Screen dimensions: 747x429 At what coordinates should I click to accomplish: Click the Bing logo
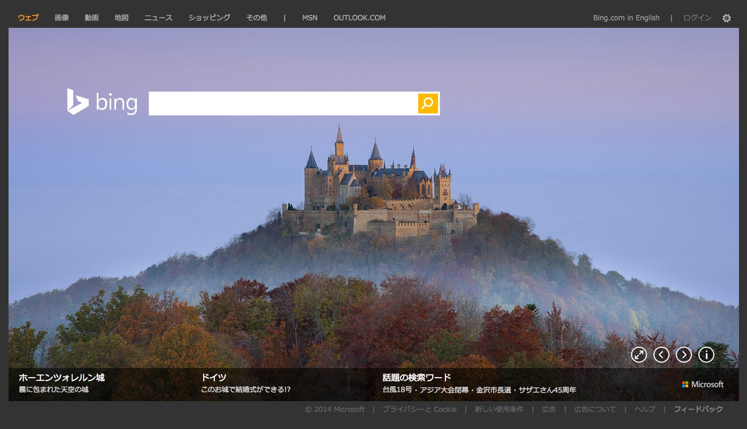[102, 102]
